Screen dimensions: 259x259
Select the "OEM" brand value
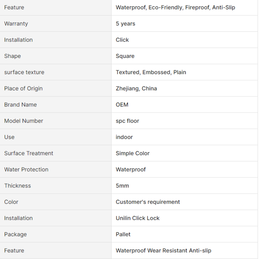(x=122, y=105)
